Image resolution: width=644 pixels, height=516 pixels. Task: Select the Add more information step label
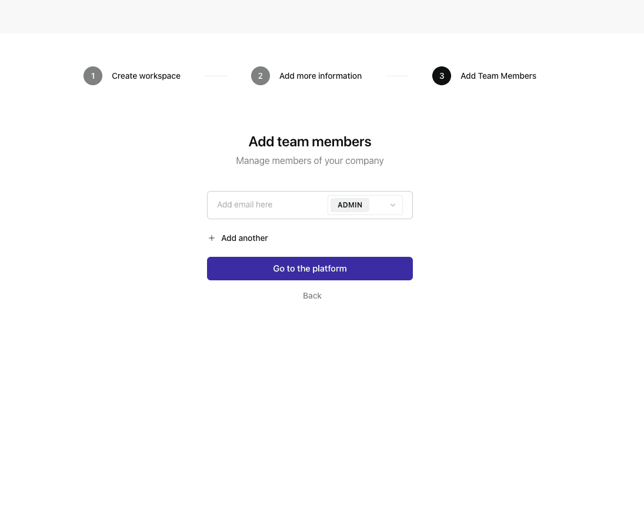[x=321, y=76]
